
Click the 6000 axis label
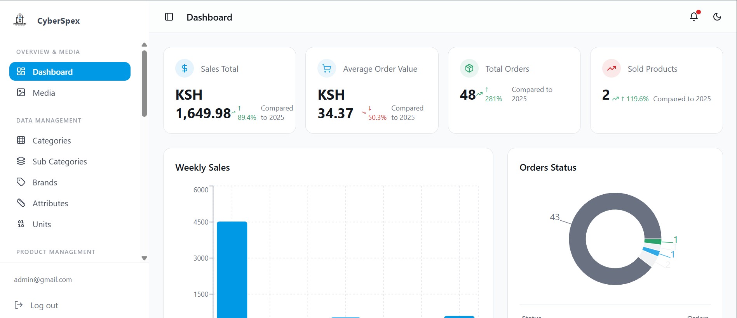pos(201,190)
